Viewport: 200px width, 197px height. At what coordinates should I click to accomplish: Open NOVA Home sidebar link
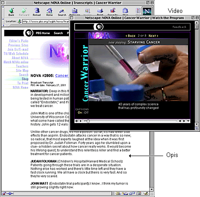20,87
